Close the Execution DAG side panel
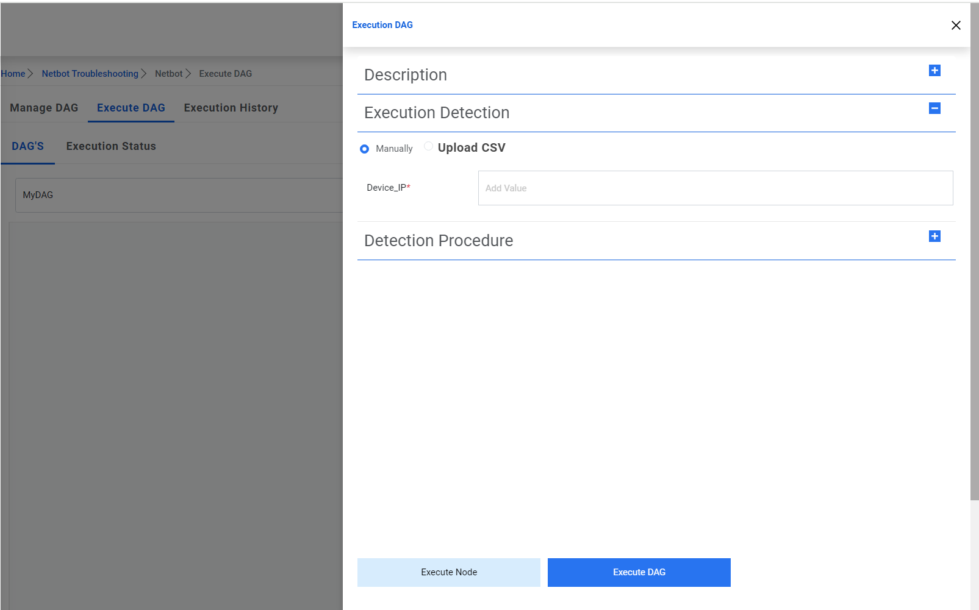979x610 pixels. point(956,25)
